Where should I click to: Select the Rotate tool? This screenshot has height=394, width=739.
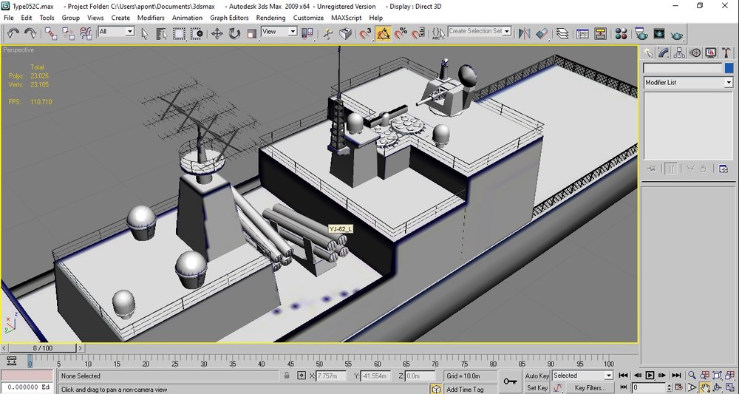coord(234,33)
